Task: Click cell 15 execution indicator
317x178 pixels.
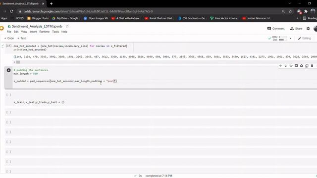Action: coord(8,46)
